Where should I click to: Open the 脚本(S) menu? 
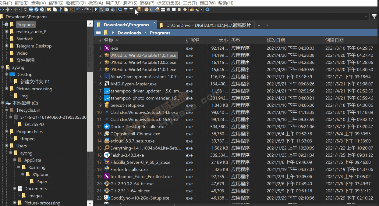point(130,3)
